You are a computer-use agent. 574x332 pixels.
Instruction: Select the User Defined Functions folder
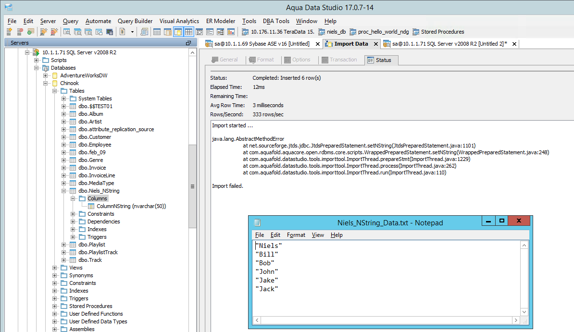(96, 314)
